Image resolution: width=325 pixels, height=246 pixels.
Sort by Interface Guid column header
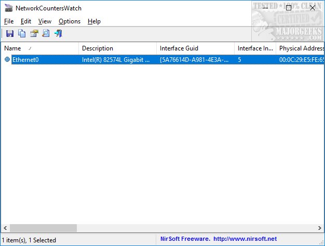(195, 48)
